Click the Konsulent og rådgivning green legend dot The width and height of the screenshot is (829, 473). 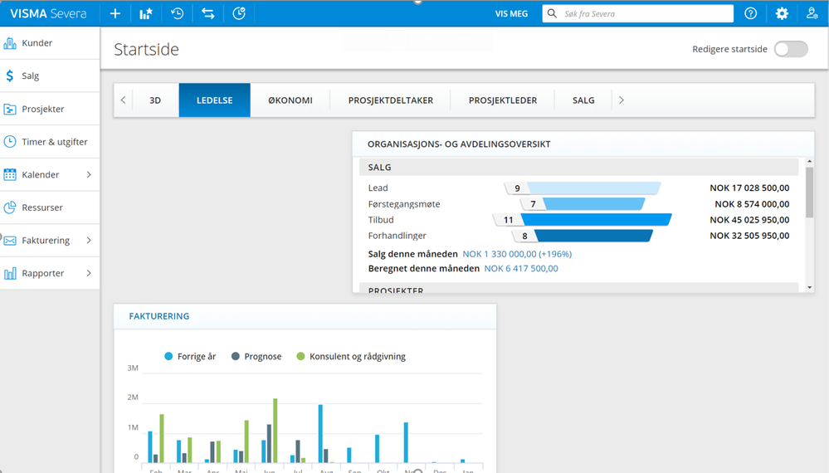coord(300,357)
